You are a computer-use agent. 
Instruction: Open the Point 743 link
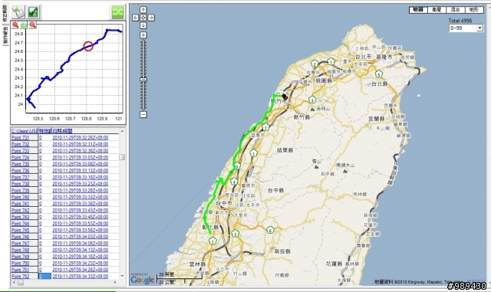pyautogui.click(x=20, y=217)
